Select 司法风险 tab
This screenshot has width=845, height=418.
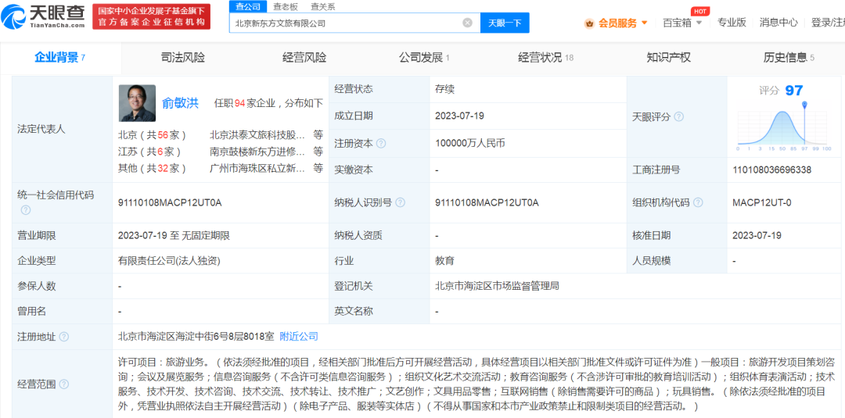[x=182, y=58]
